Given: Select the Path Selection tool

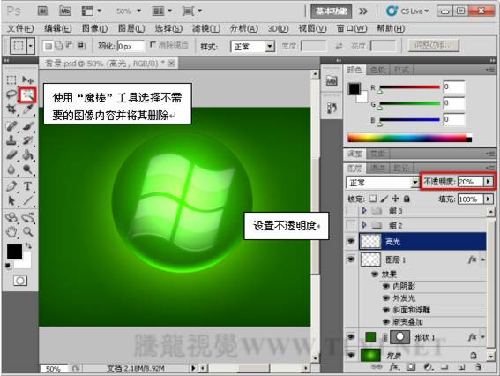Looking at the screenshot, I should tap(11, 200).
